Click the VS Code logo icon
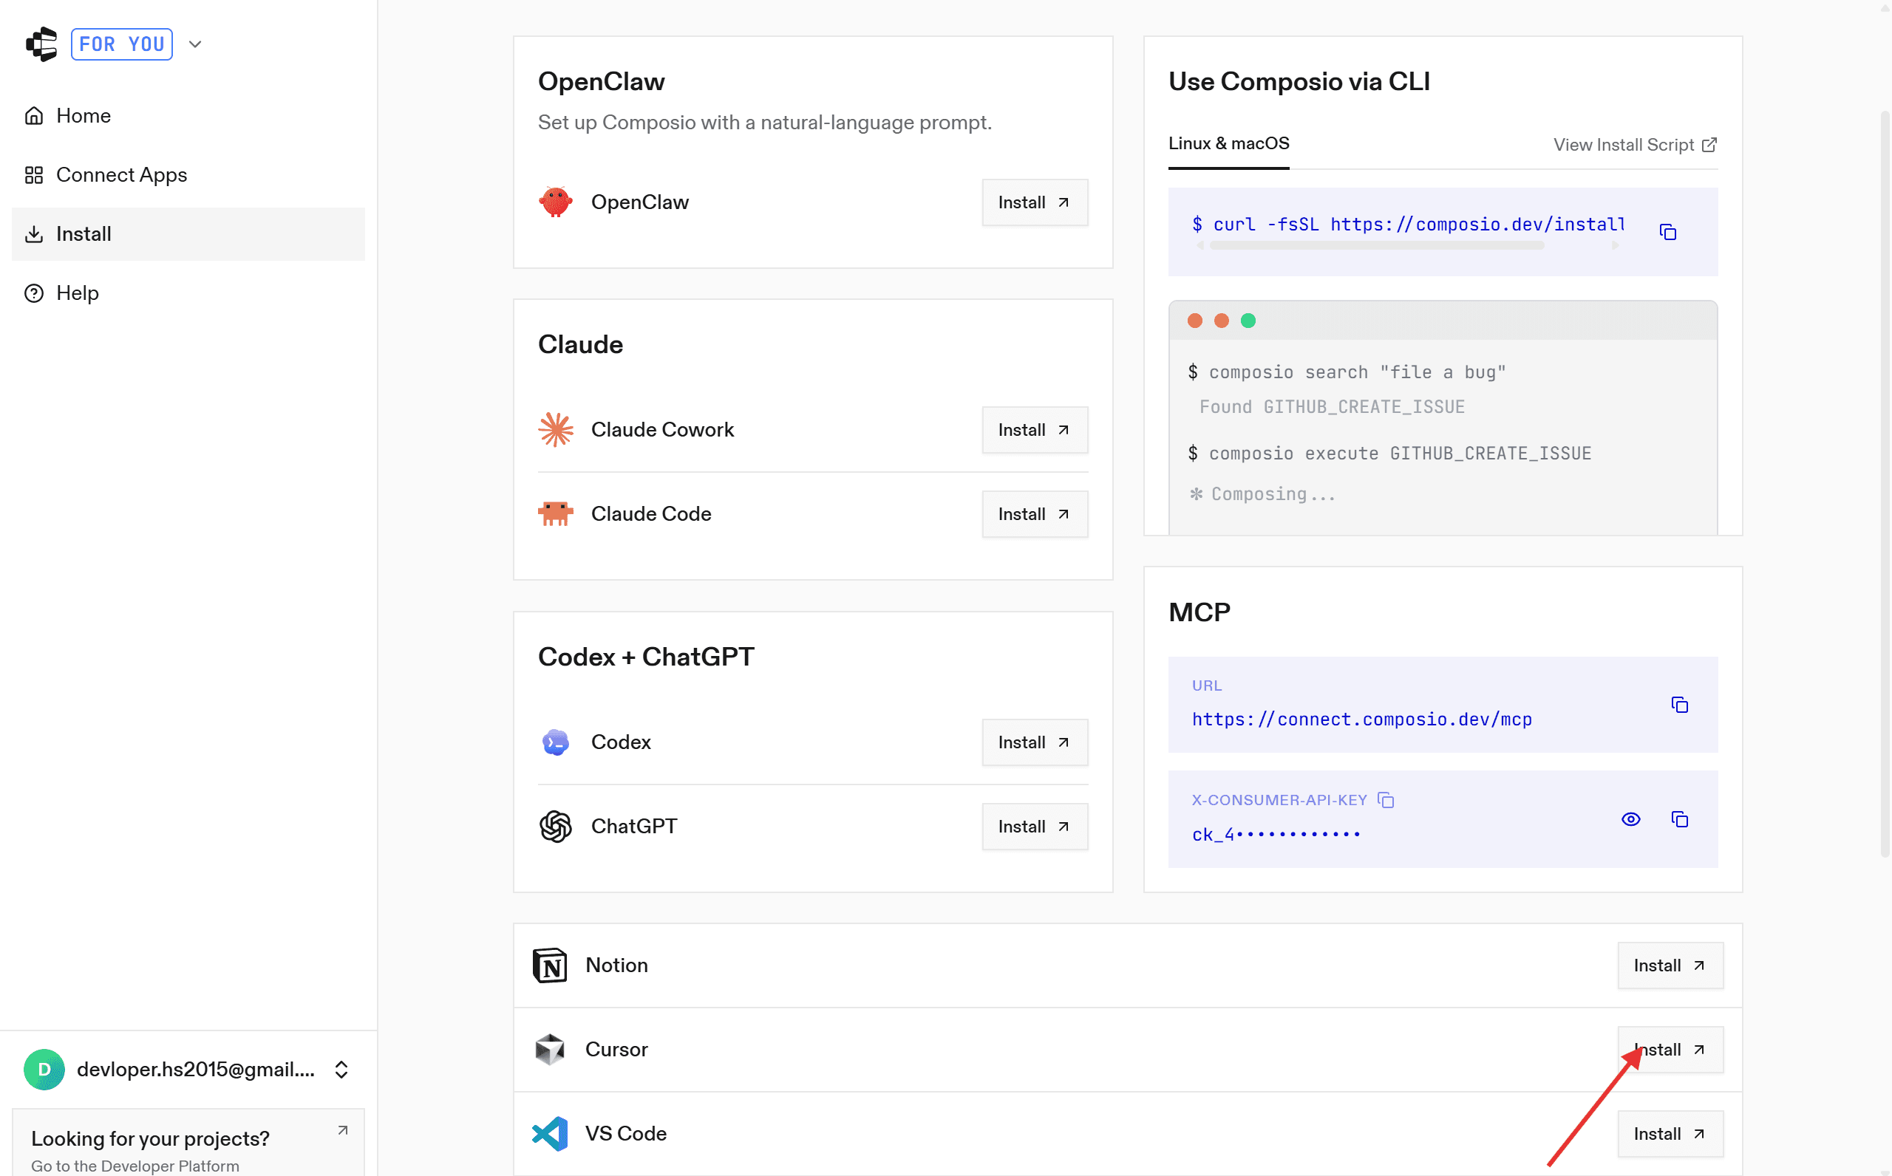The height and width of the screenshot is (1176, 1892). 550,1133
